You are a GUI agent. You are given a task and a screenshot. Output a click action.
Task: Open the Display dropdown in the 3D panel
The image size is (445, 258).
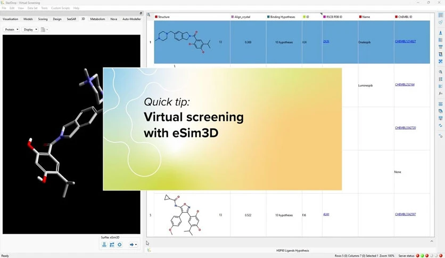(x=30, y=29)
